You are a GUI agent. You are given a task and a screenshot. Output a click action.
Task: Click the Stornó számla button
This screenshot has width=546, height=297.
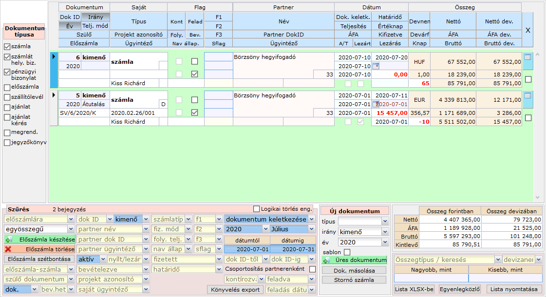354,279
